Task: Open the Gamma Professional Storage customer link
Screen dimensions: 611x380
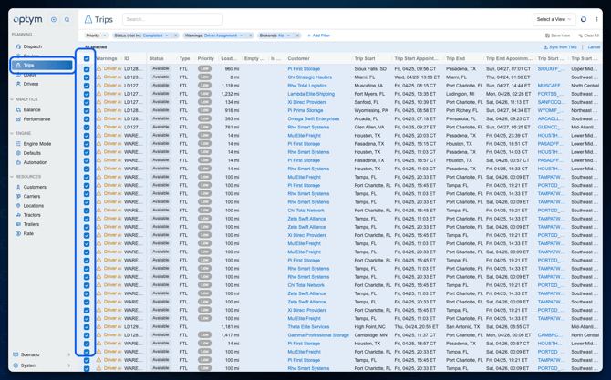Action: coord(318,335)
